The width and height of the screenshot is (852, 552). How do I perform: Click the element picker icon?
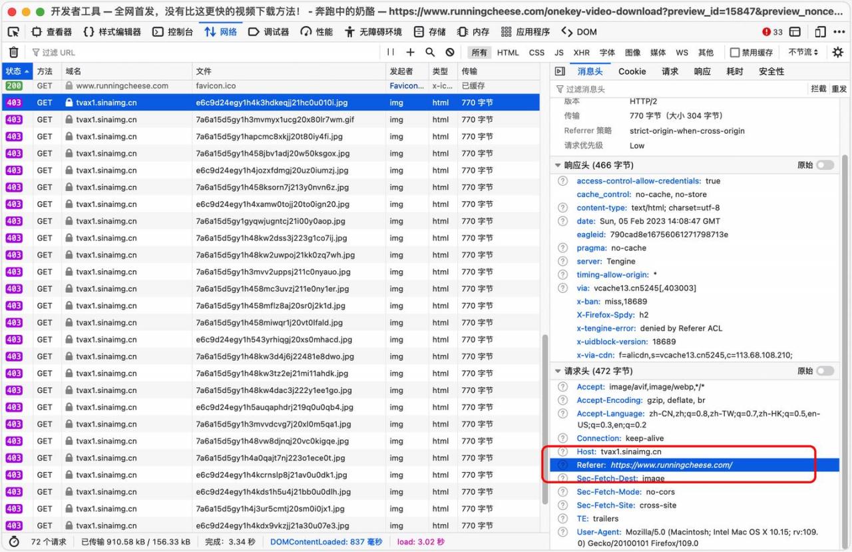click(x=14, y=32)
